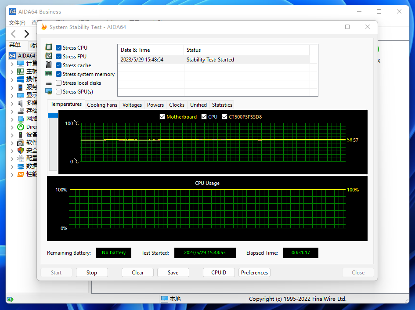
Task: Hide the Motherboard temperature graph line
Action: (162, 116)
